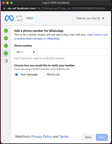Click the sync arrows icon beside Meta logo
This screenshot has width=112, height=144.
click(19, 18)
